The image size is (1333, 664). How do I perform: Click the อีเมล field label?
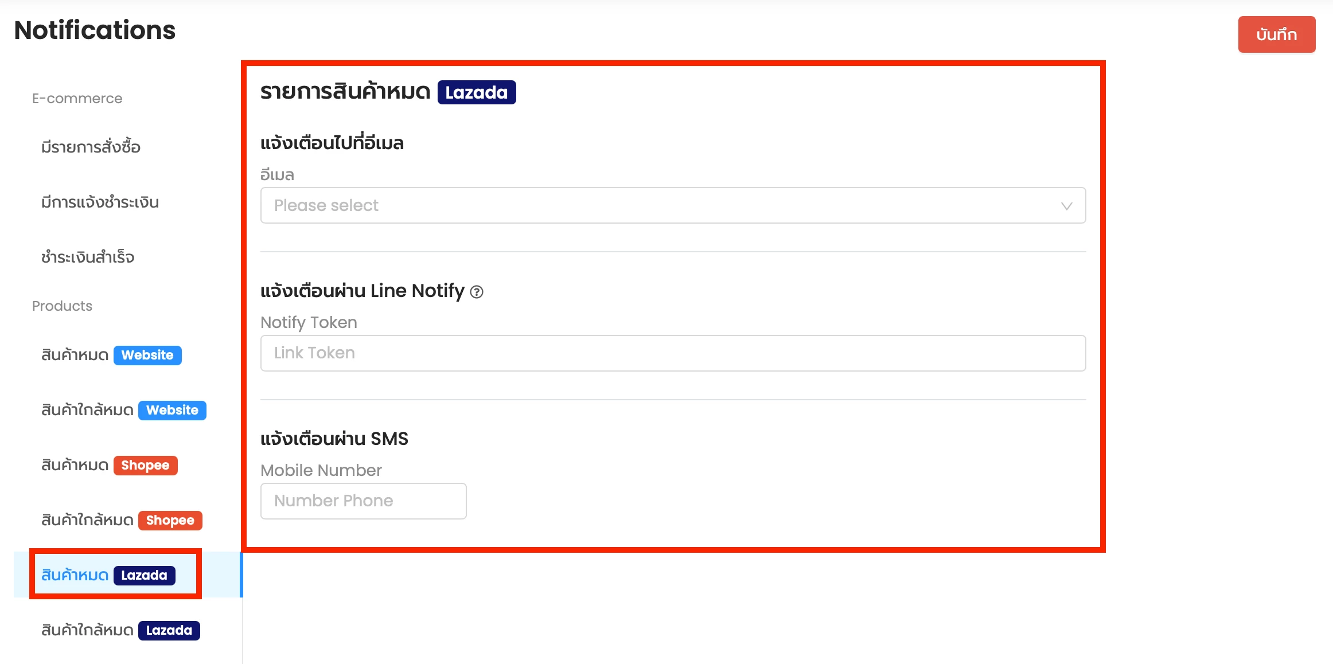(277, 174)
